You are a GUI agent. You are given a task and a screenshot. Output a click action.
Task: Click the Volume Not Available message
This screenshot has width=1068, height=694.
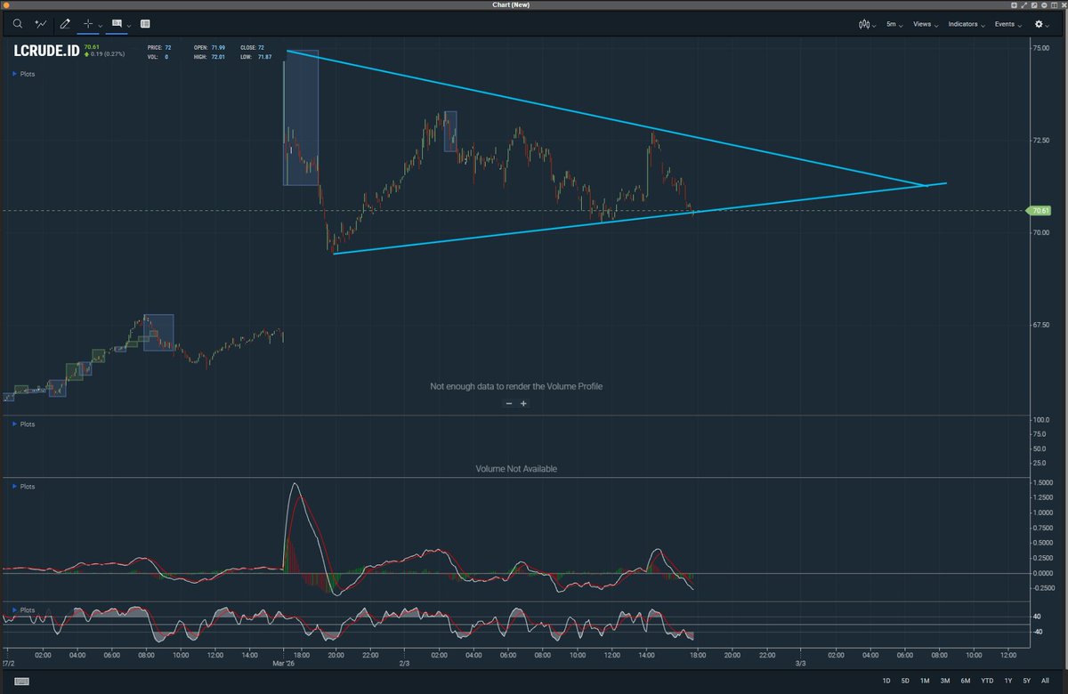pos(516,469)
